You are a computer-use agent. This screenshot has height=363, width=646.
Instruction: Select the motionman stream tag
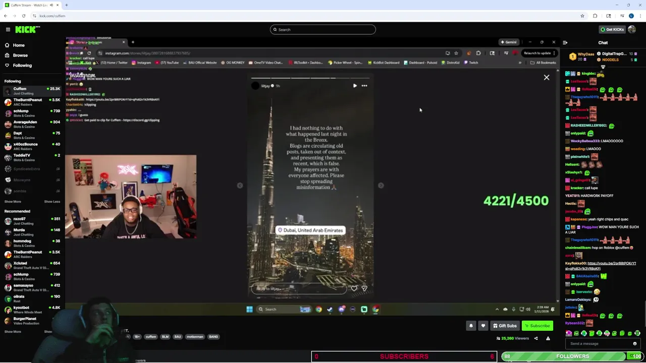click(x=195, y=337)
